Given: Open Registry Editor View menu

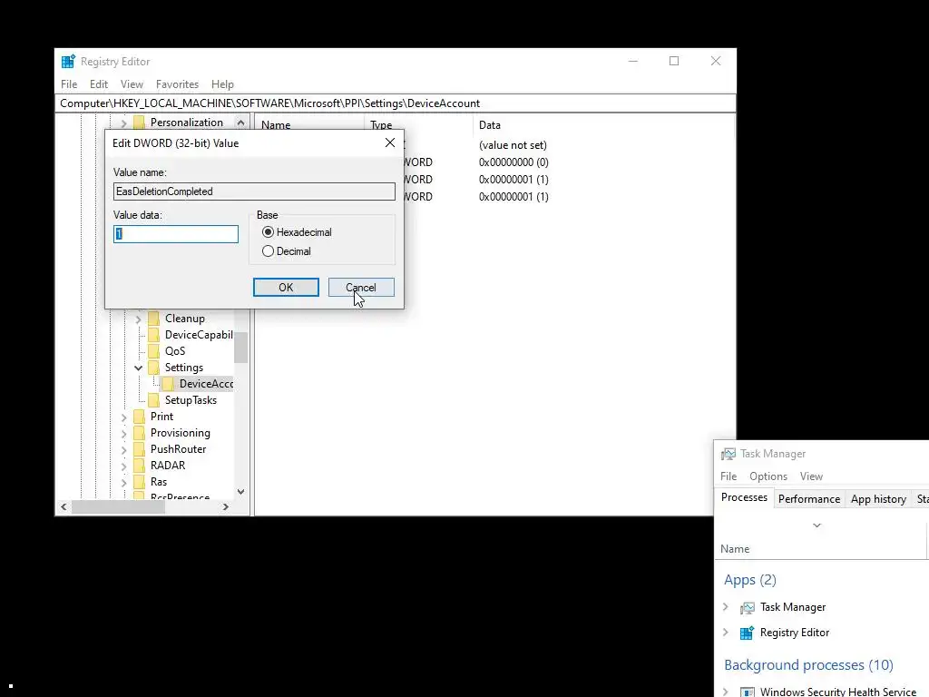Looking at the screenshot, I should [x=132, y=84].
